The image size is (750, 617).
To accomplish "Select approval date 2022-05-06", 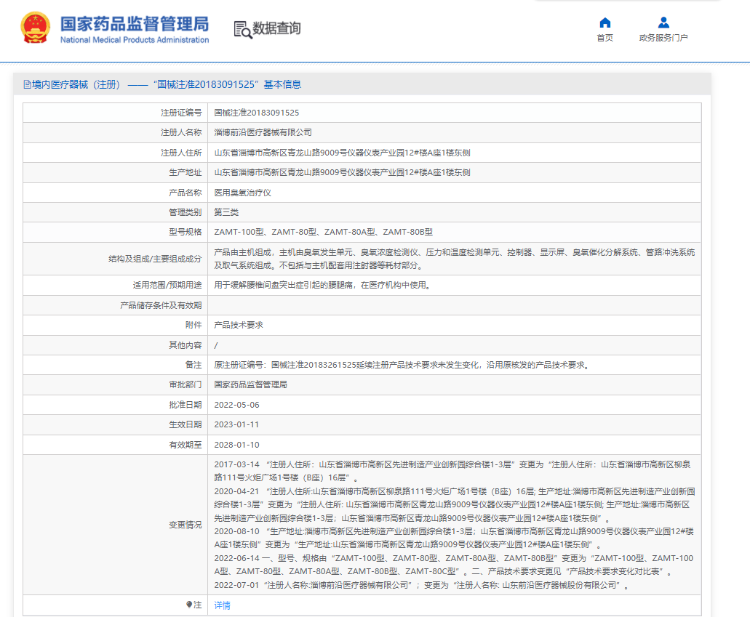I will click(236, 405).
